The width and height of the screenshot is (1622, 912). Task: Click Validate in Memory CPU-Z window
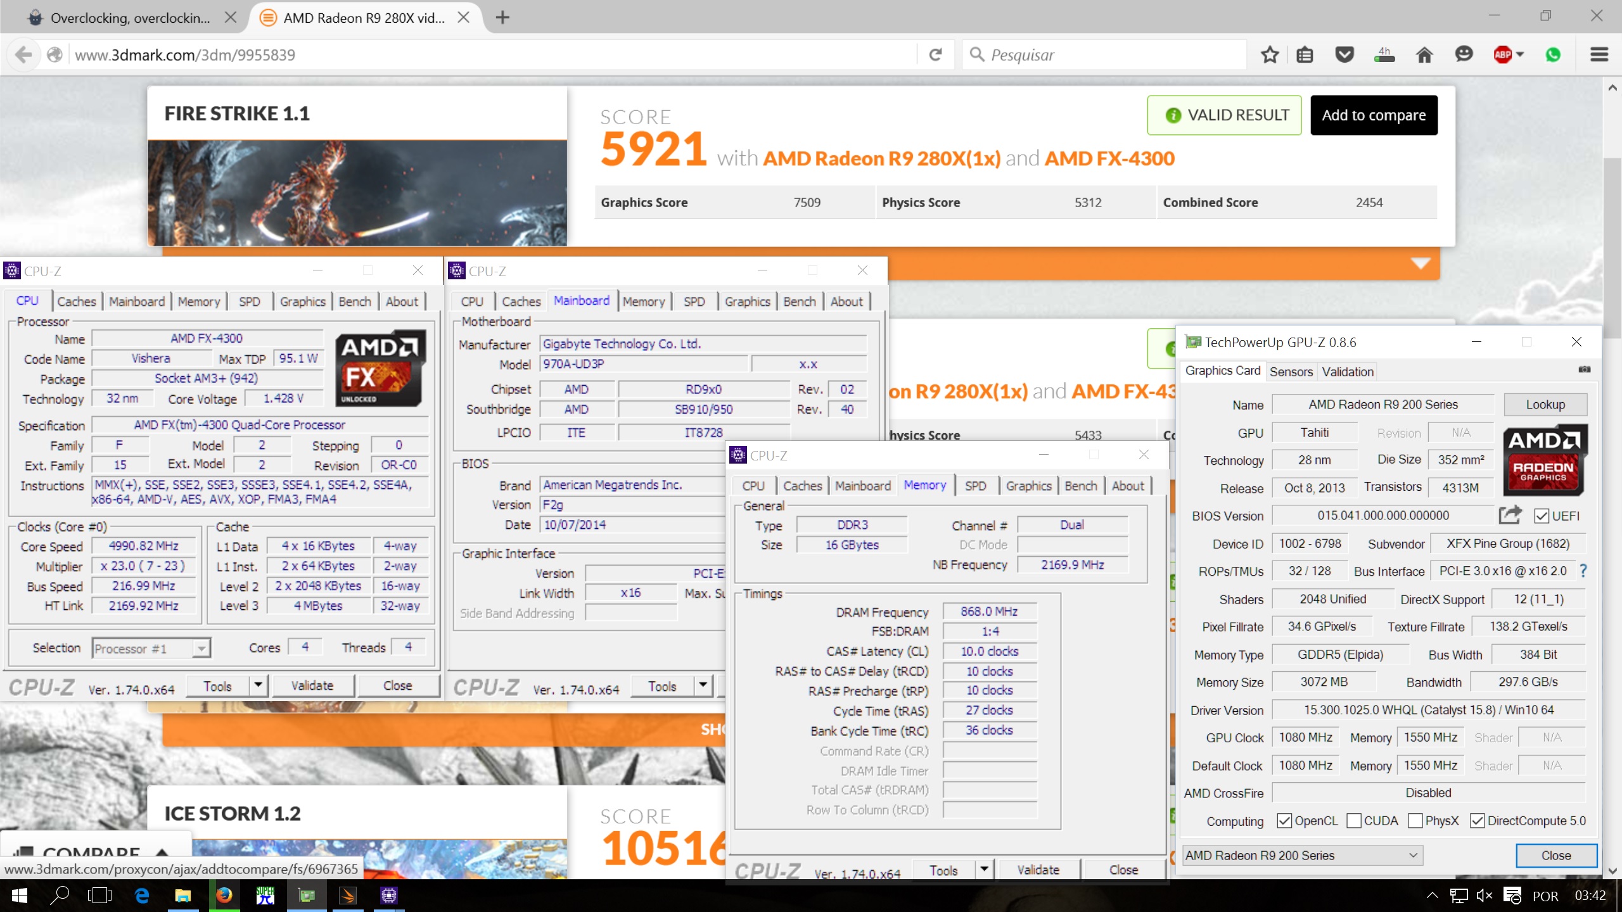coord(1038,870)
